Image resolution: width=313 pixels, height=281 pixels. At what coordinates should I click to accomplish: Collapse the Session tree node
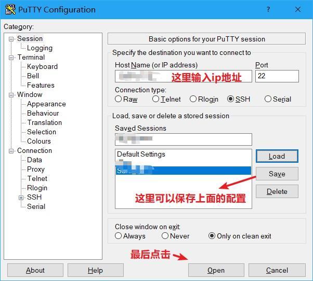click(11, 39)
